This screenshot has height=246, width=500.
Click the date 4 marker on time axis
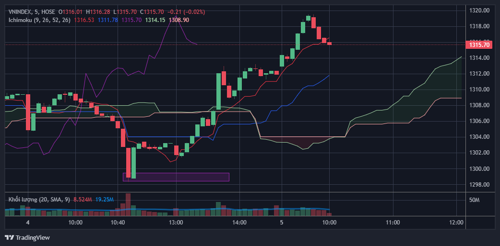(28, 223)
